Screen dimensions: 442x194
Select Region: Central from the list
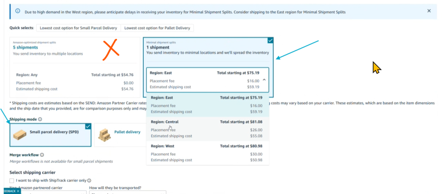(x=208, y=129)
